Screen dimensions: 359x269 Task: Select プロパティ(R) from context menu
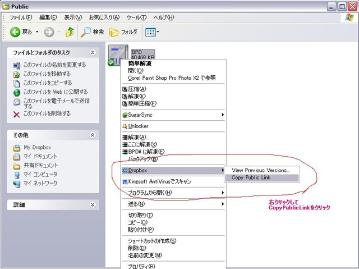173,266
